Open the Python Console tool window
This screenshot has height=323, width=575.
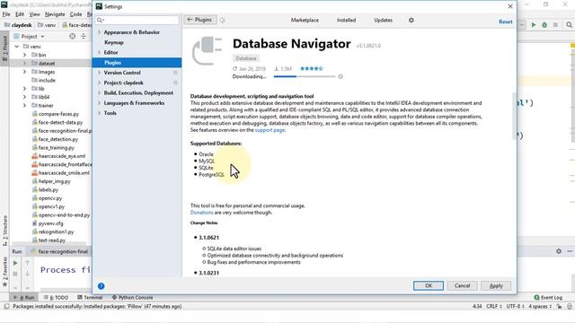point(132,297)
